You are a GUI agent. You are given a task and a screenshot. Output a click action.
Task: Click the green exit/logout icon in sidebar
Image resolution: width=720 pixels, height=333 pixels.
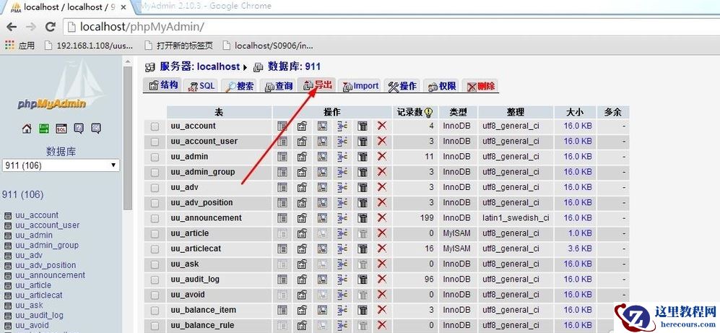click(x=43, y=129)
